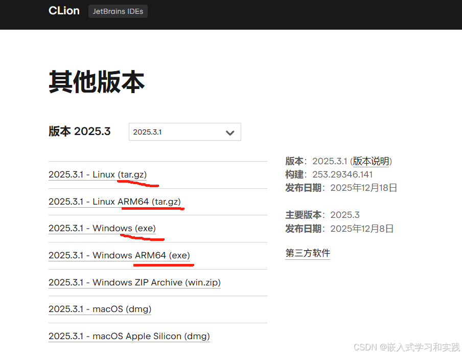Click release date 2025年12月8日
This screenshot has width=462, height=355.
[362, 229]
